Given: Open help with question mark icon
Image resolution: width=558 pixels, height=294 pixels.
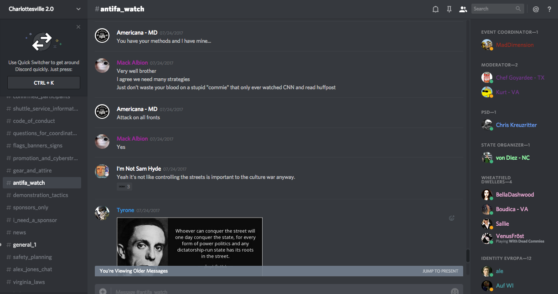Looking at the screenshot, I should (x=549, y=9).
